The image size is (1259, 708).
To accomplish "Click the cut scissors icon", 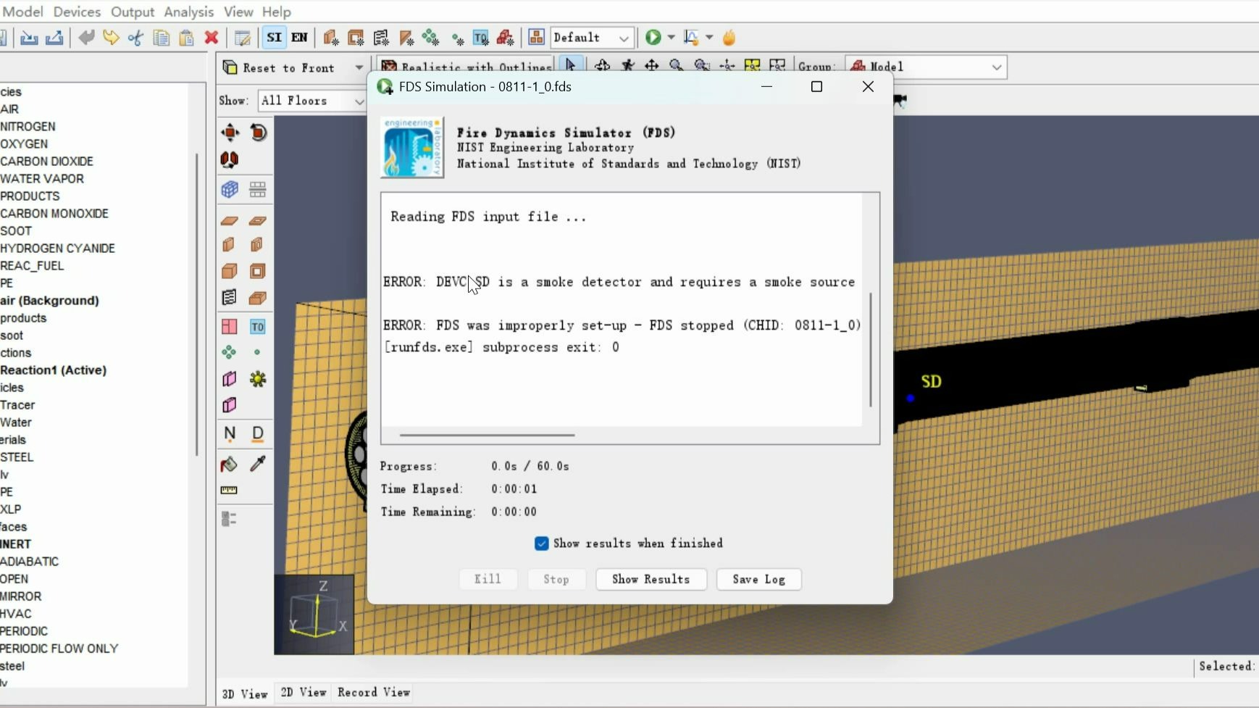I will 135,38.
